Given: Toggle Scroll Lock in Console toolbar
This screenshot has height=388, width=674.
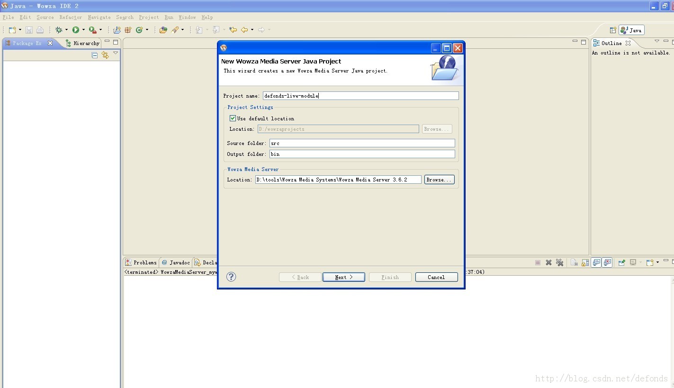Looking at the screenshot, I should click(x=585, y=262).
